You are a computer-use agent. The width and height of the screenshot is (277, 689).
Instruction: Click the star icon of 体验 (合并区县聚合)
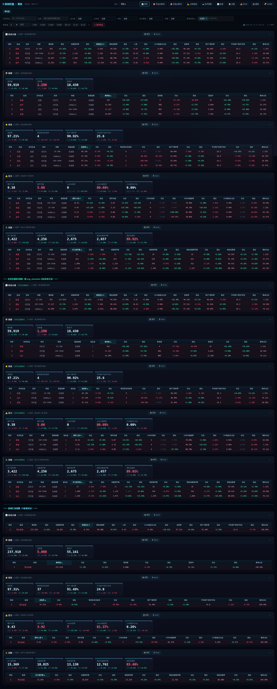click(7, 366)
